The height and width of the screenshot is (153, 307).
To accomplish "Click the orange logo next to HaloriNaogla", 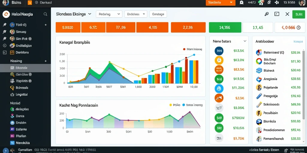I will [6, 14].
